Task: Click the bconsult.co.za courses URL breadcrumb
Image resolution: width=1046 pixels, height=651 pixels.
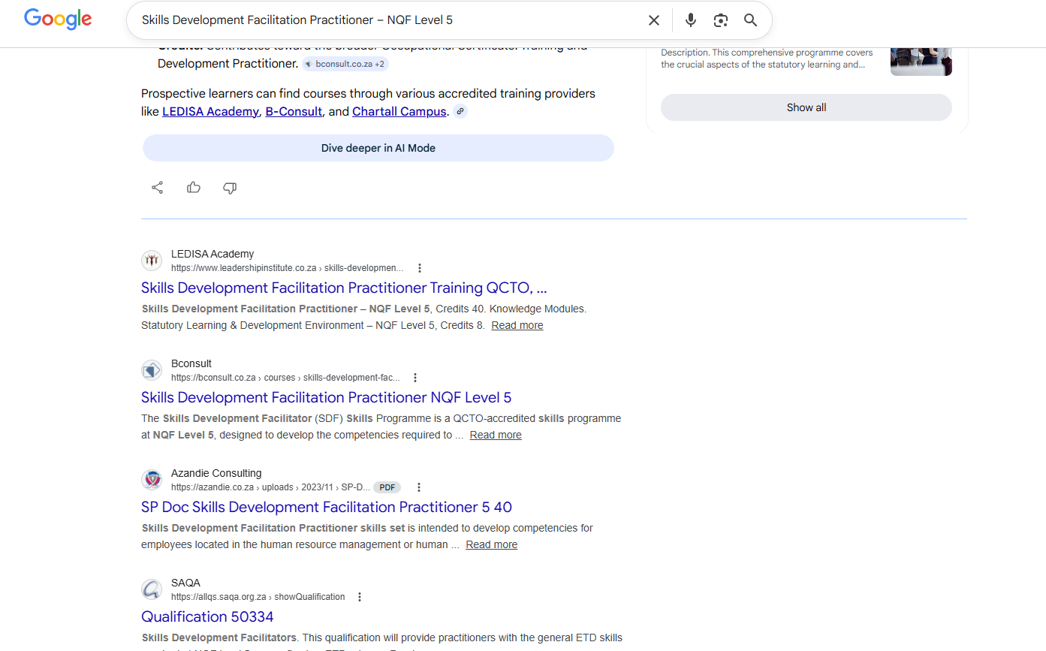Action: 285,378
